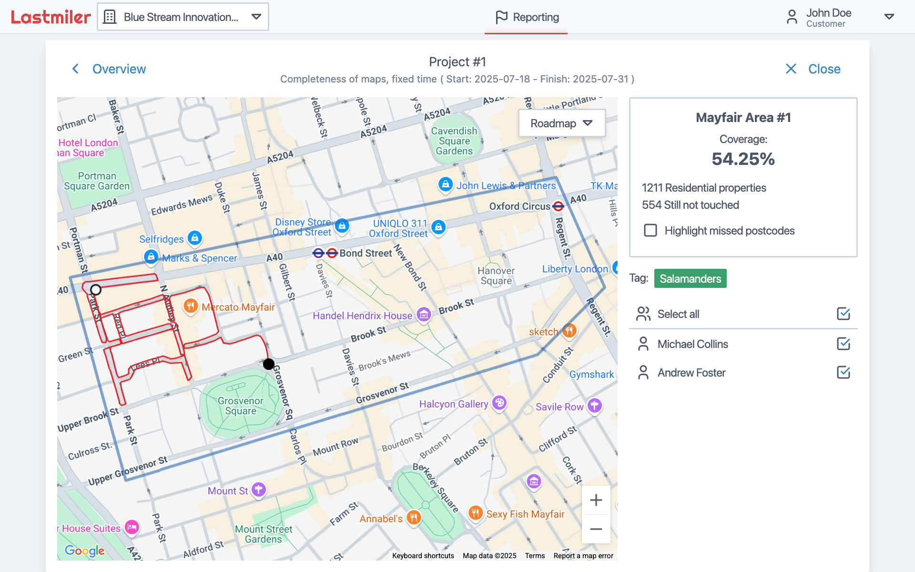The height and width of the screenshot is (572, 915).
Task: Click the Selfridges shopping pin
Action: click(194, 237)
